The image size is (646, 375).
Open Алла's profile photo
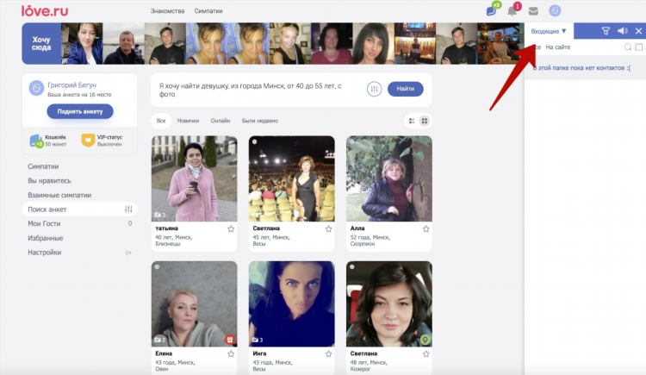[389, 178]
